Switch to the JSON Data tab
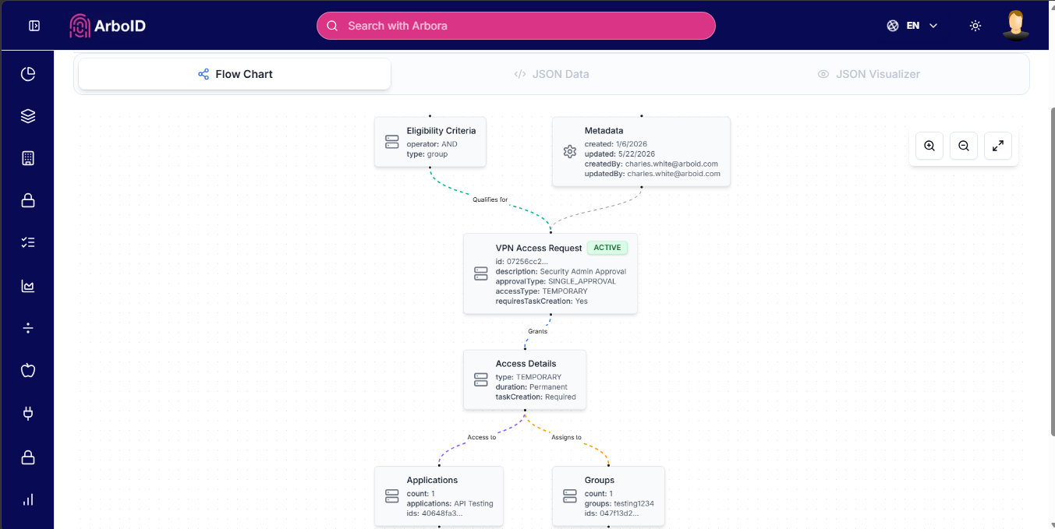The image size is (1055, 529). click(552, 74)
